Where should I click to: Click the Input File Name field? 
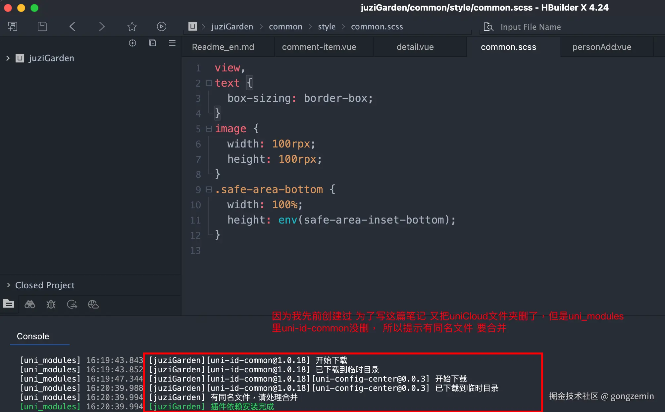[x=530, y=27]
